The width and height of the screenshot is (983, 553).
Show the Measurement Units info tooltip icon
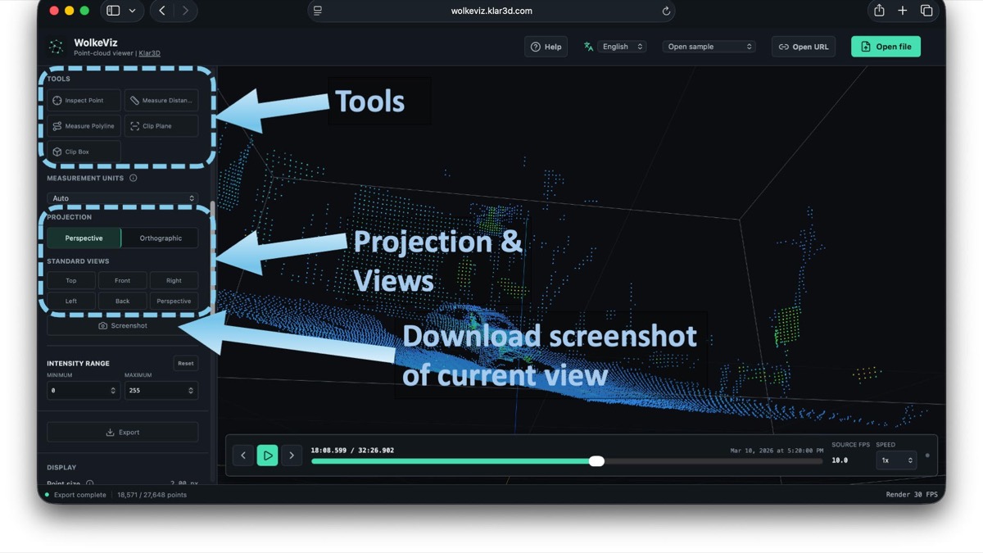[x=134, y=178]
